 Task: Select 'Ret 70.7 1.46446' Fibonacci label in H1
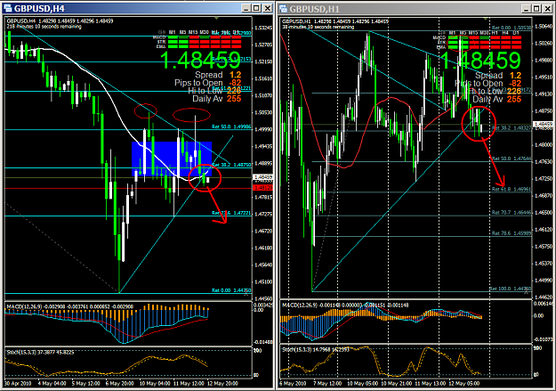click(512, 213)
